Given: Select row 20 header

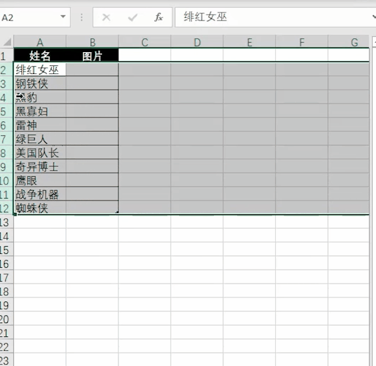Looking at the screenshot, I should 6,319.
